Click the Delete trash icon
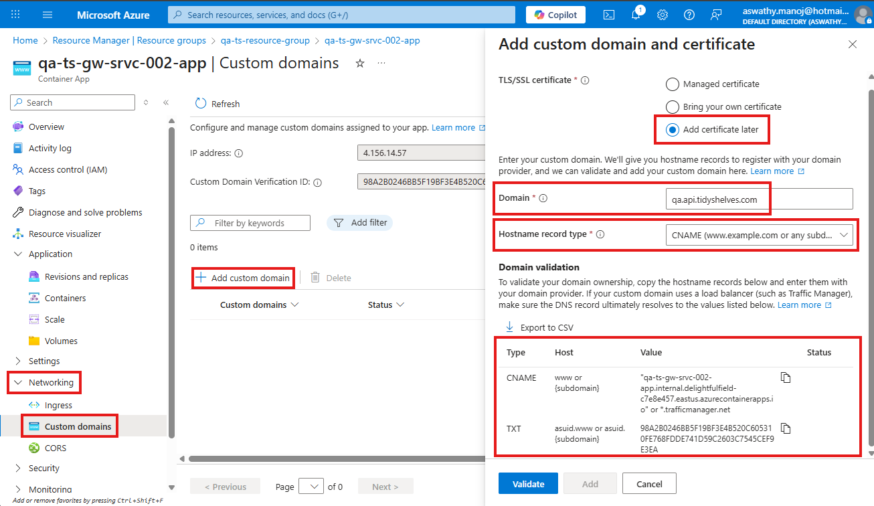The height and width of the screenshot is (506, 874). coord(315,277)
